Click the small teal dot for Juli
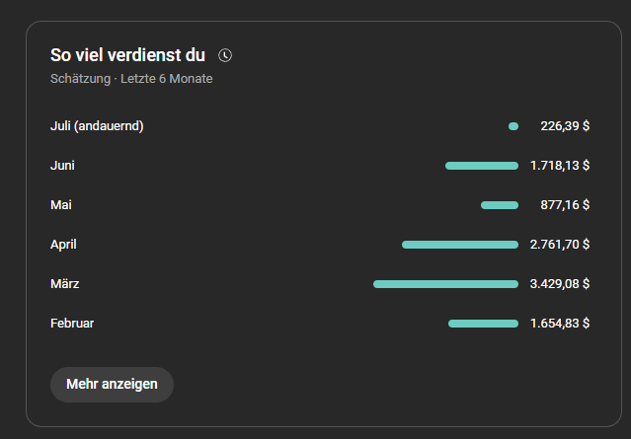 (513, 126)
